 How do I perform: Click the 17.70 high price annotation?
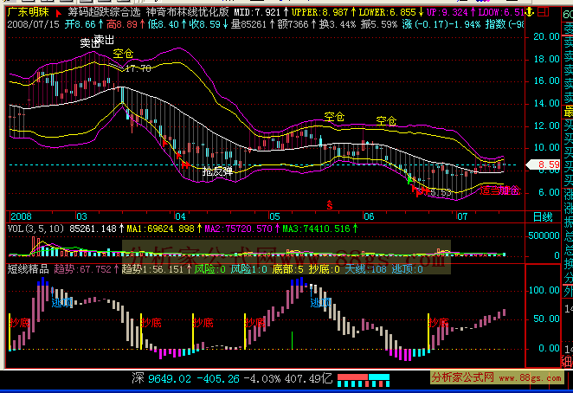138,68
